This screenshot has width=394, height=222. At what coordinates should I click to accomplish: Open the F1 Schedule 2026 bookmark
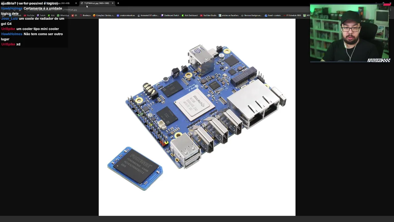coord(292,15)
